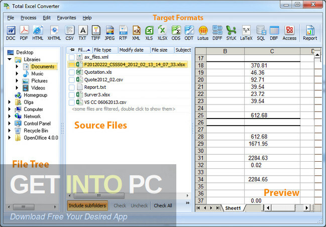The height and width of the screenshot is (227, 326).
Task: Collapse the Libraries tree node
Action: coord(10,59)
